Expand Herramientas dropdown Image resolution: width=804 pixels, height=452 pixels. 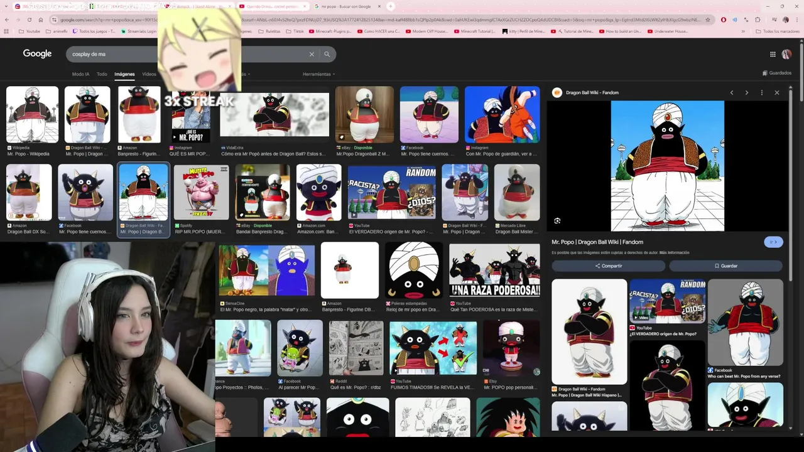(317, 74)
